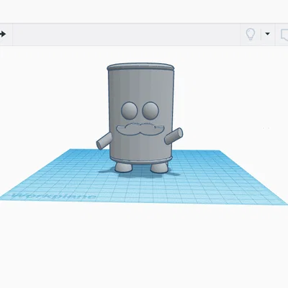Click the redo arrow in toolbar
Viewport: 288px width, 288px height.
(x=2, y=34)
